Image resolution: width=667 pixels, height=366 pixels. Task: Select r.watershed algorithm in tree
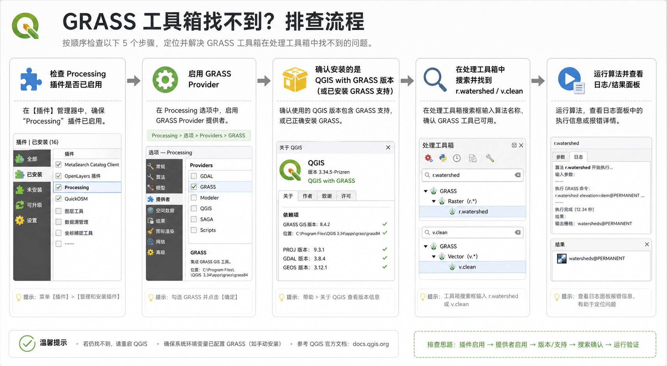click(x=472, y=212)
